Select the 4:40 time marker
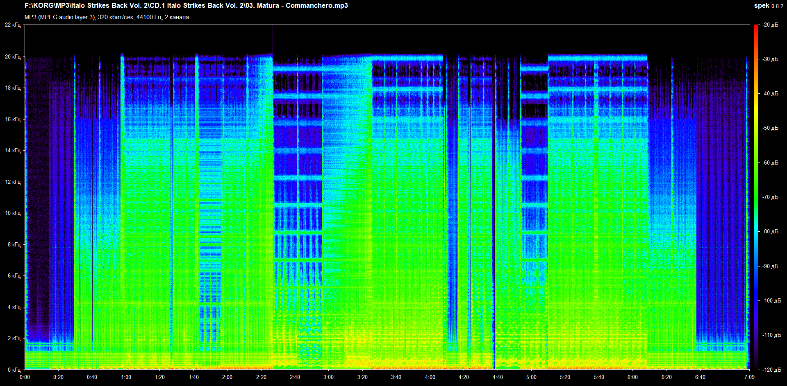Screen dimensions: 787x386 [x=498, y=377]
